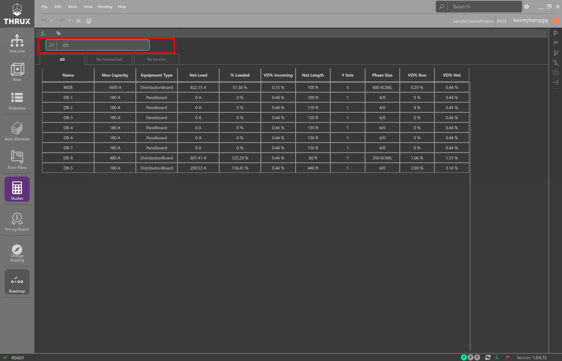Click the refresh sync icon in status bar
The height and width of the screenshot is (361, 562).
click(488, 357)
